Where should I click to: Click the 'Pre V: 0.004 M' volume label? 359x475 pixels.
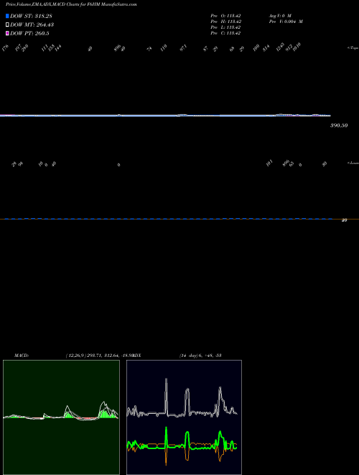[286, 22]
